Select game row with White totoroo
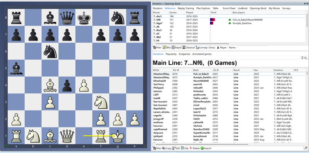The width and height of the screenshot is (309, 153). coord(229,91)
